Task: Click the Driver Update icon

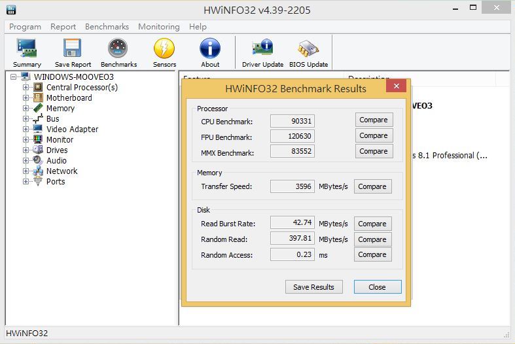Action: coord(262,48)
